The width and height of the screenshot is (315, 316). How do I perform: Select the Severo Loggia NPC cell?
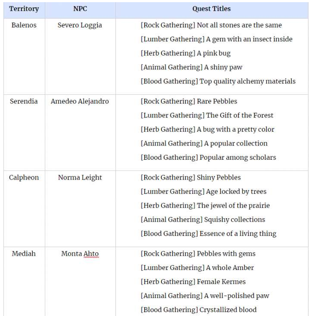tap(80, 25)
